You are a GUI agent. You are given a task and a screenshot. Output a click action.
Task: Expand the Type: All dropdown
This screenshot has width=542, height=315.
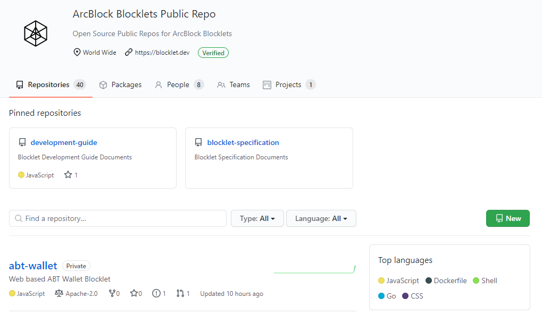(x=257, y=218)
